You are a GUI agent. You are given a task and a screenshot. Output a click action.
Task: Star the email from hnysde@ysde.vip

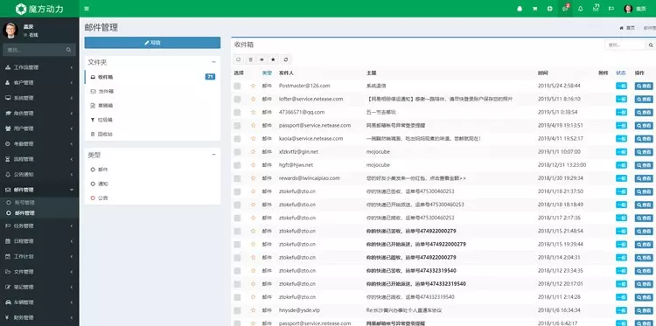253,310
